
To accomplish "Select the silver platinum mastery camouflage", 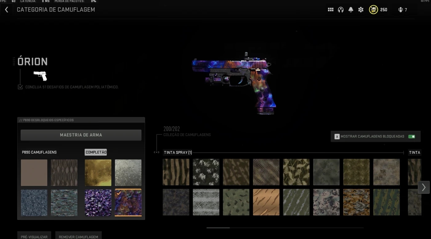I will click(128, 173).
